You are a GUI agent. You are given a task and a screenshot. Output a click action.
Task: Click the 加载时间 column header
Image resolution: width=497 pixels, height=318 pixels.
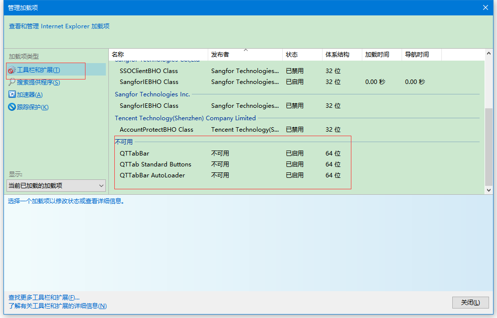click(376, 55)
